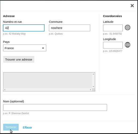Click the results list scroll down arrow

click(93, 87)
